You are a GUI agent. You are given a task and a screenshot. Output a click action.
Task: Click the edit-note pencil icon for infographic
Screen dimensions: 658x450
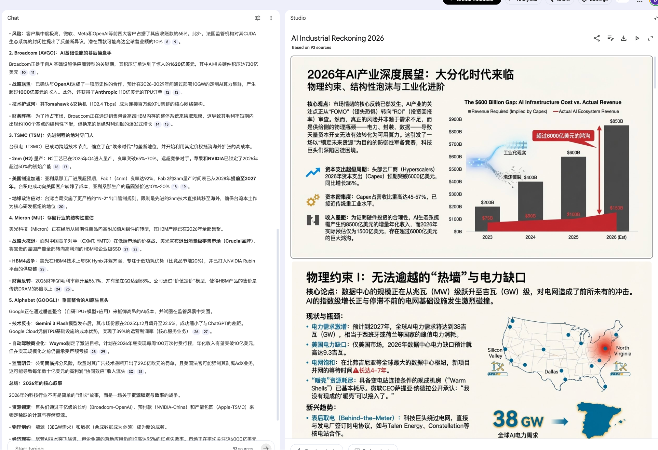pyautogui.click(x=610, y=38)
